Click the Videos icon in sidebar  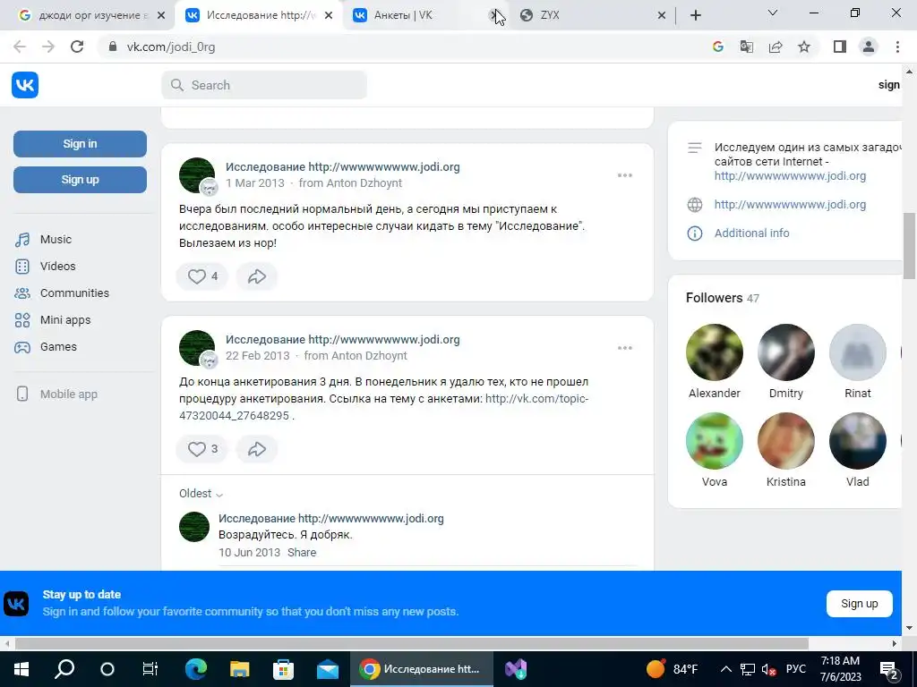click(x=22, y=267)
